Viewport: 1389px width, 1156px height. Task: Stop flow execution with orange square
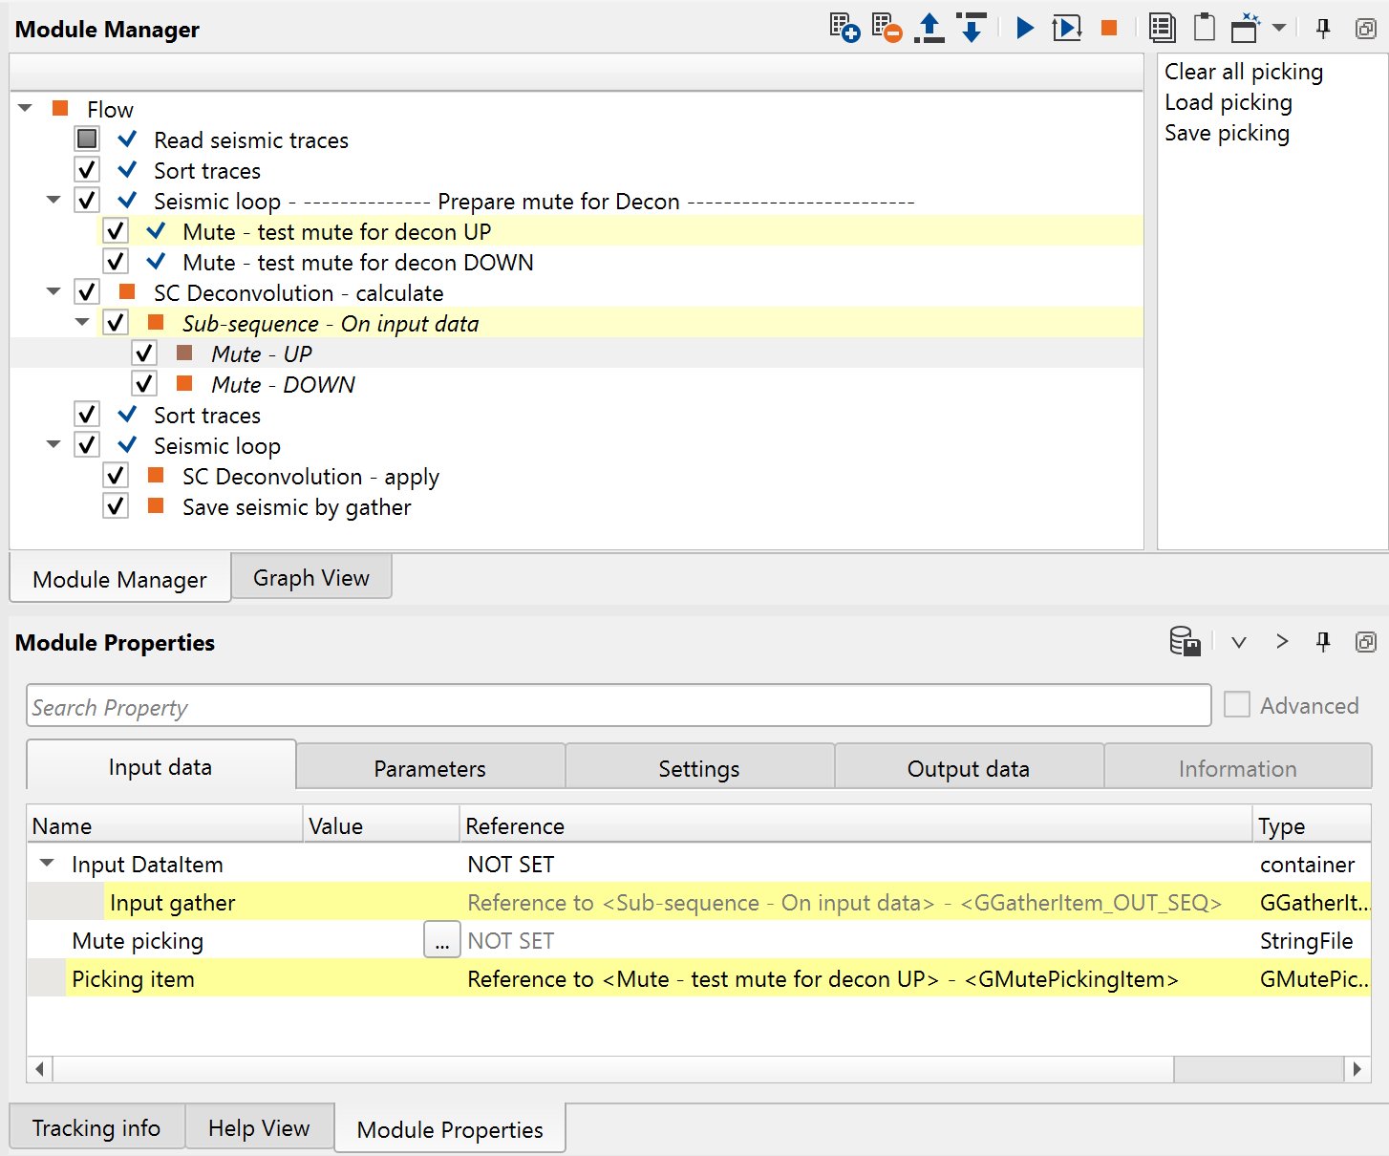[1109, 28]
